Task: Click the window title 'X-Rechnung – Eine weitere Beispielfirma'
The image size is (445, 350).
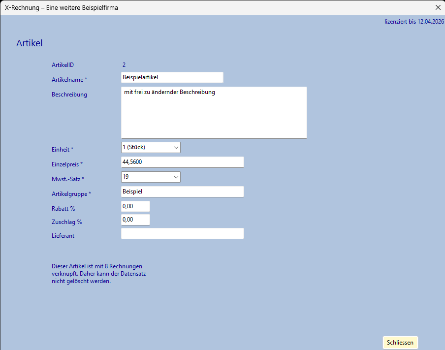Action: (x=62, y=8)
